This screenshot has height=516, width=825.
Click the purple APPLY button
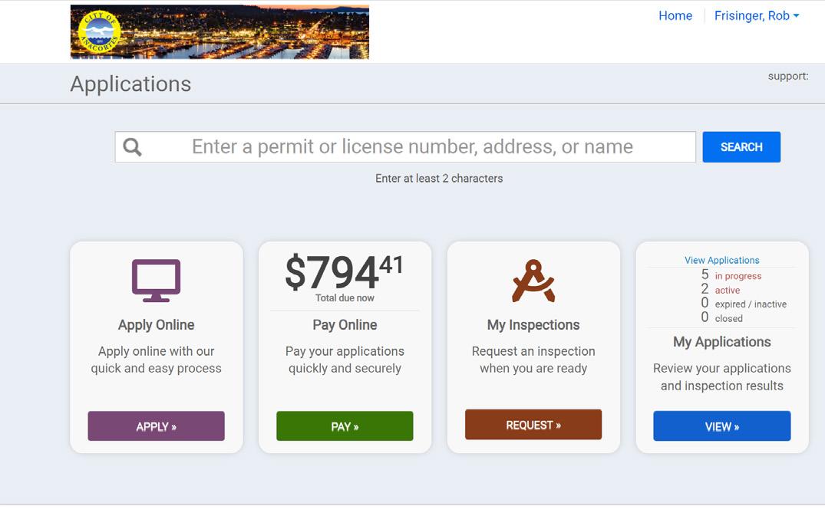click(x=157, y=426)
